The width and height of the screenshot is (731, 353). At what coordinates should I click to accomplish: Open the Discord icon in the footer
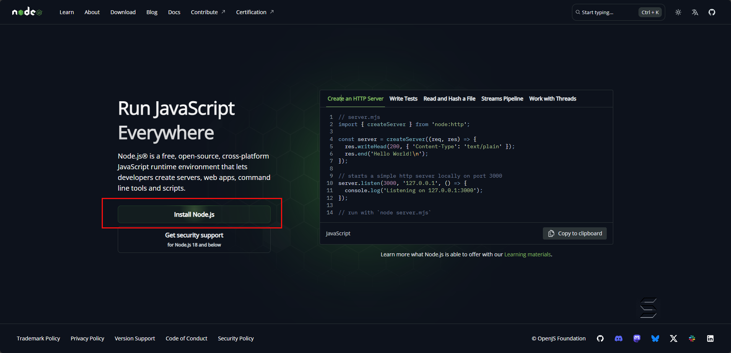point(619,338)
